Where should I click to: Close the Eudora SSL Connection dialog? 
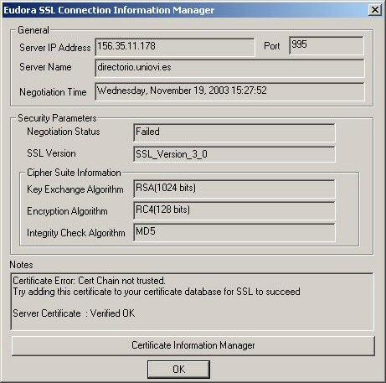[374, 10]
